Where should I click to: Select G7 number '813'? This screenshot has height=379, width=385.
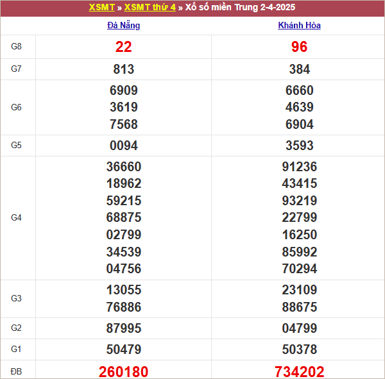123,69
